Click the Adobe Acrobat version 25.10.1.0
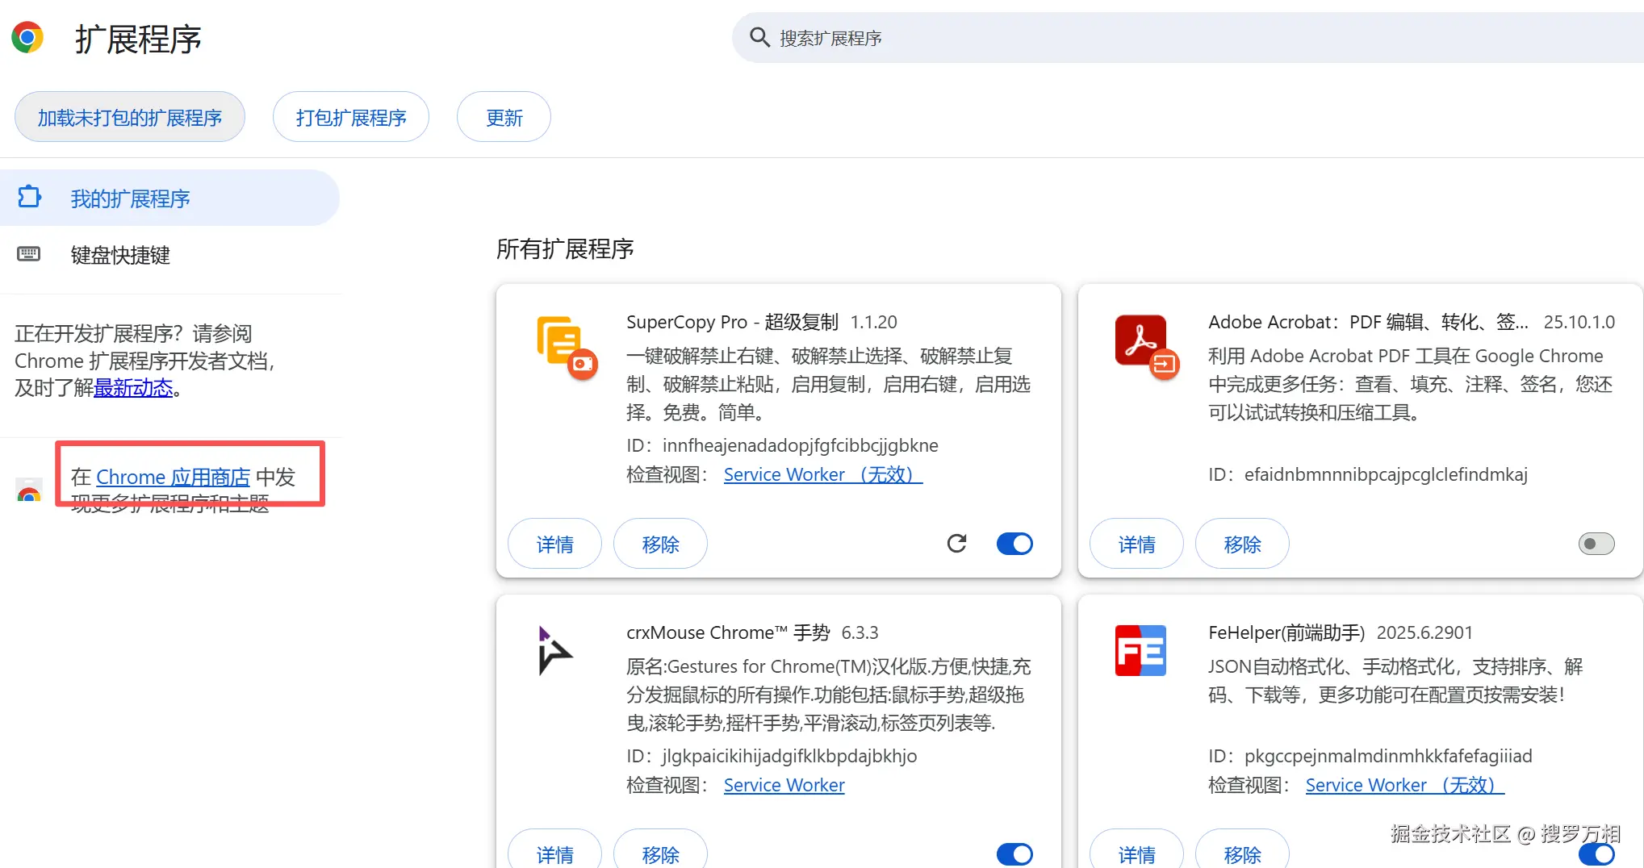This screenshot has height=868, width=1644. point(1579,322)
